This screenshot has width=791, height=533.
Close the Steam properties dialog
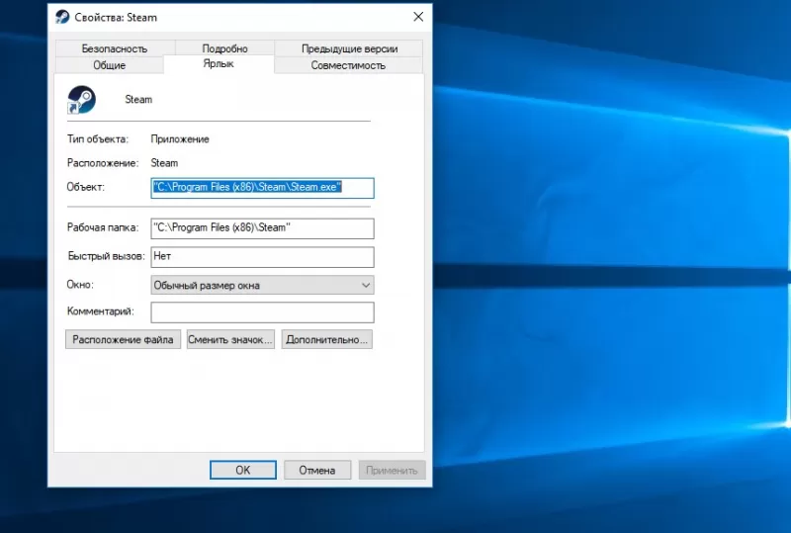(x=418, y=17)
